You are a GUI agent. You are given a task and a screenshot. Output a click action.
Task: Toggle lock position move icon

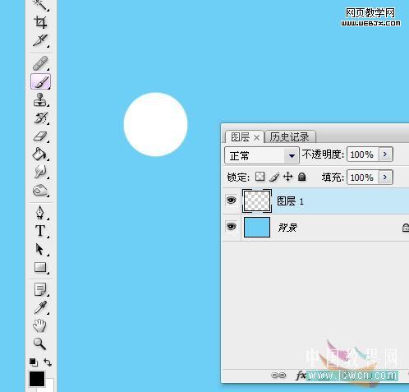(288, 177)
